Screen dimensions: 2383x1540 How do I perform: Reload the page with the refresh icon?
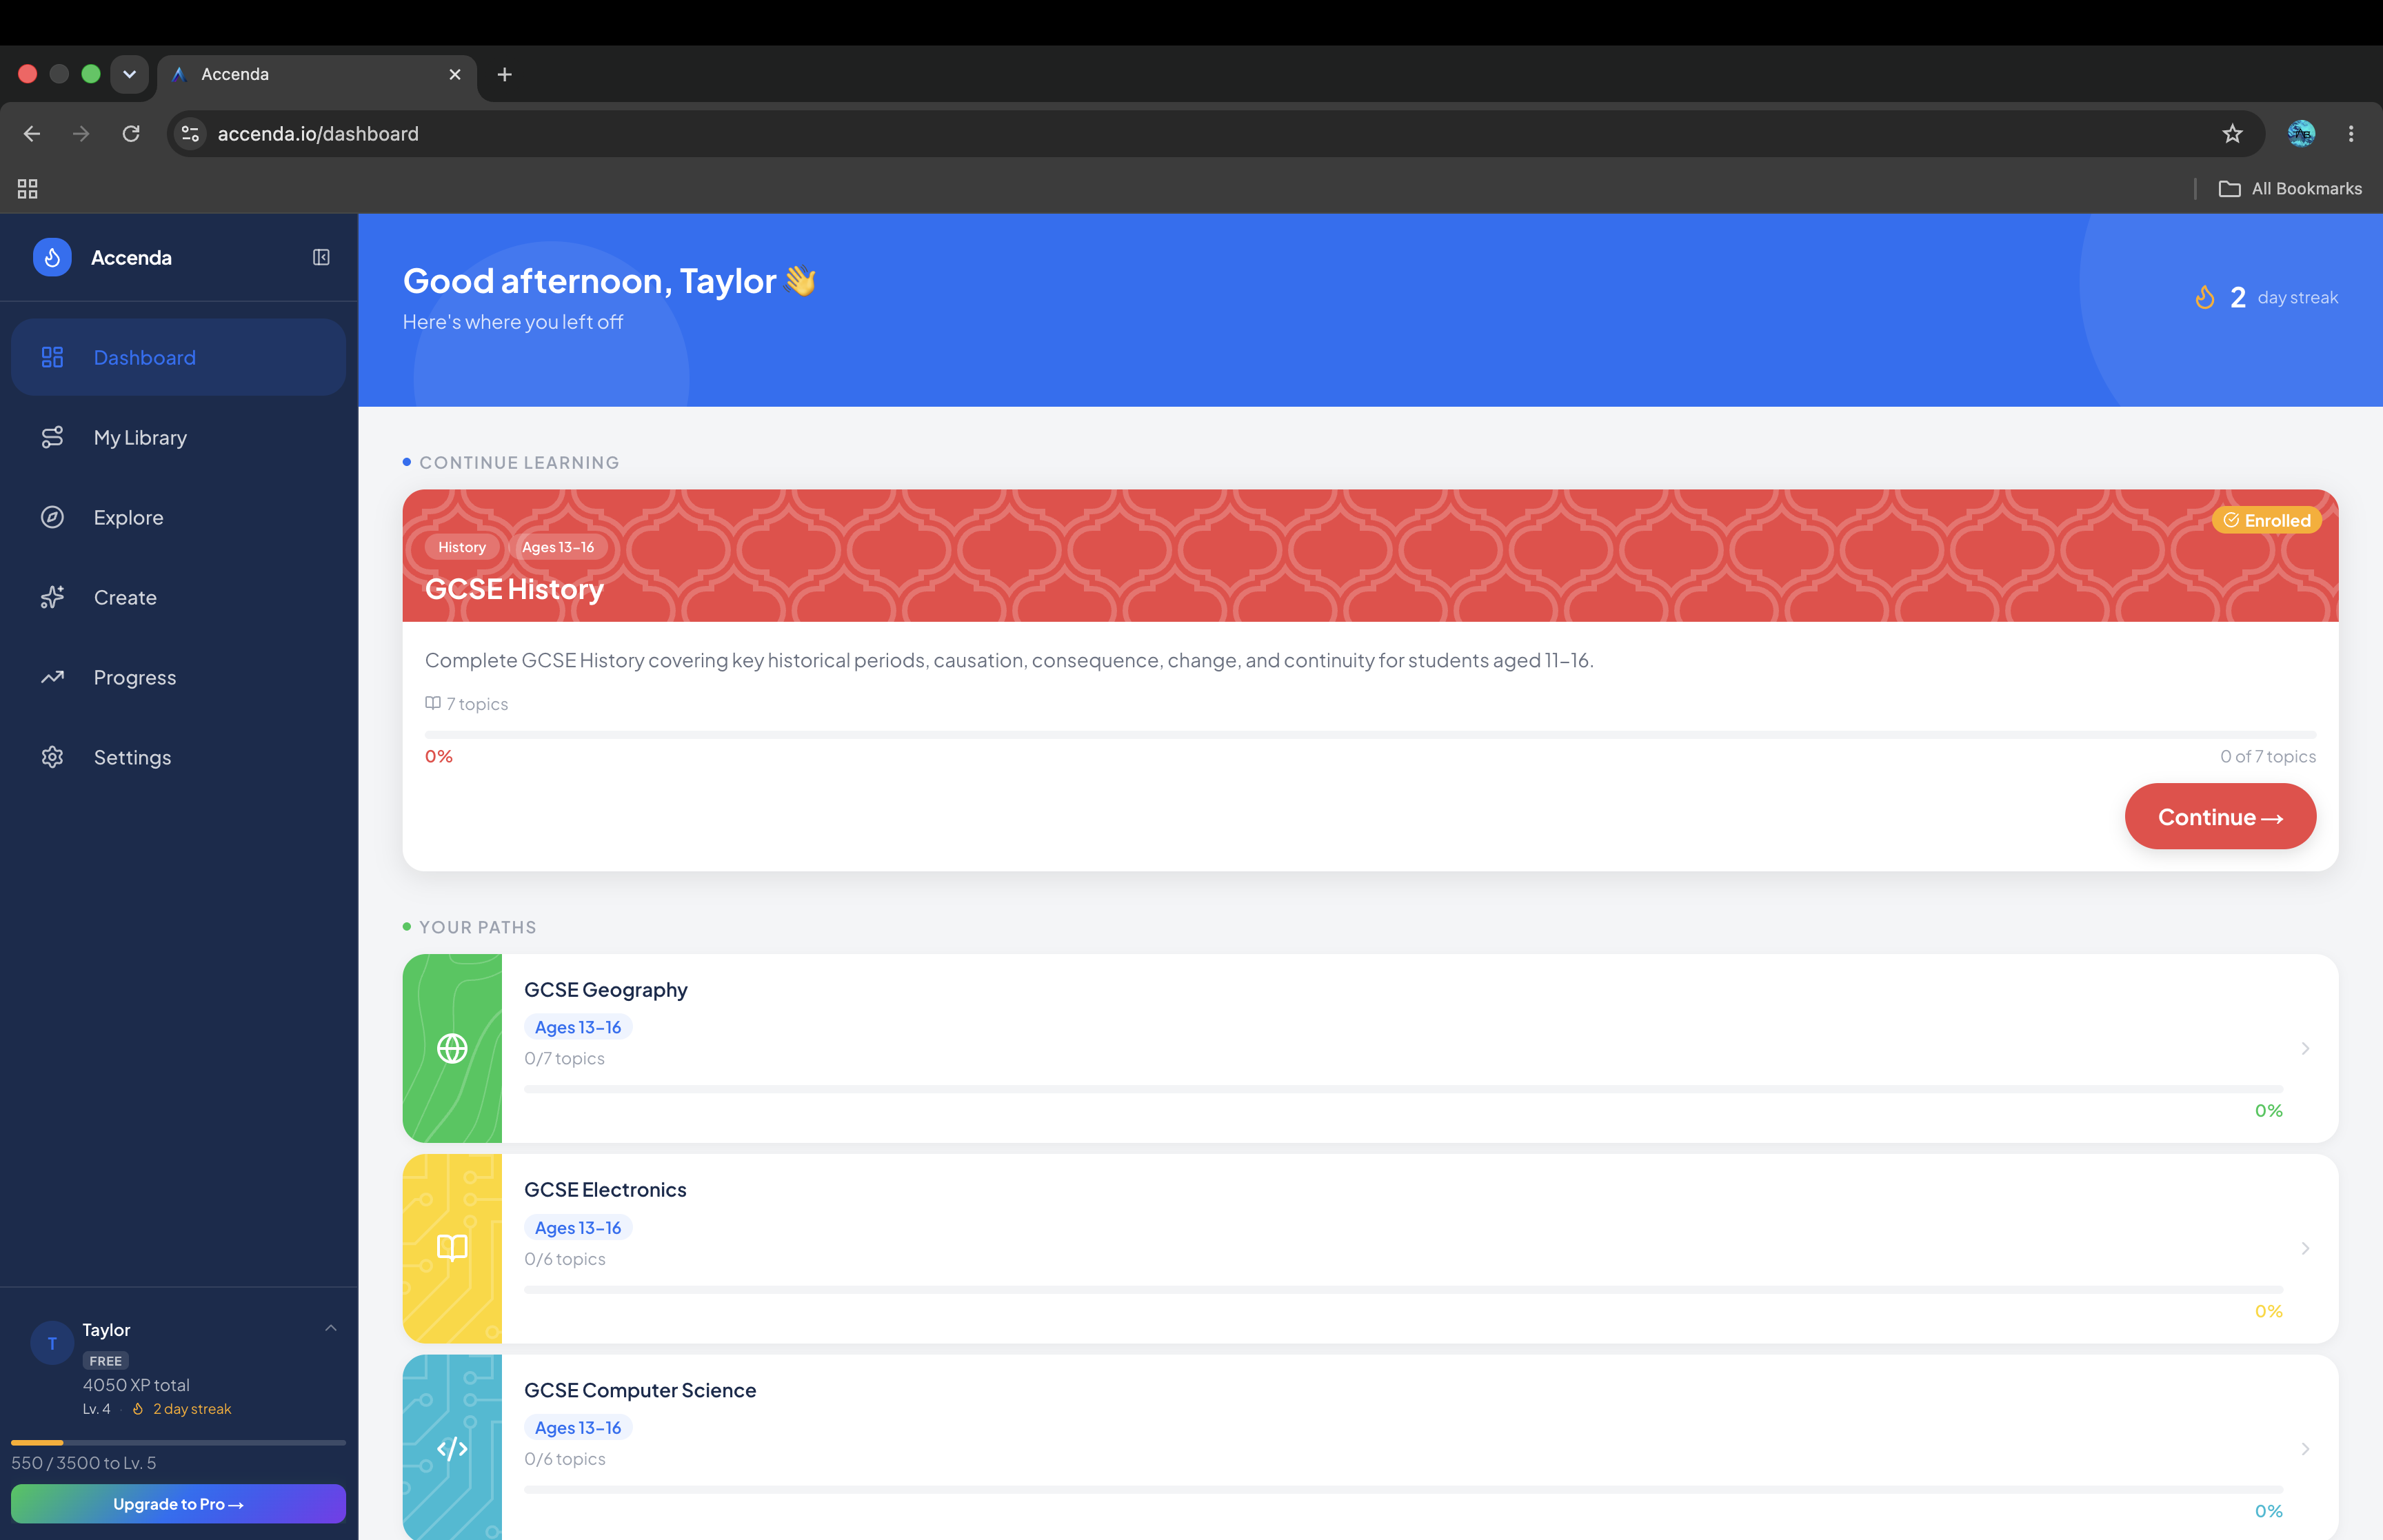point(131,133)
